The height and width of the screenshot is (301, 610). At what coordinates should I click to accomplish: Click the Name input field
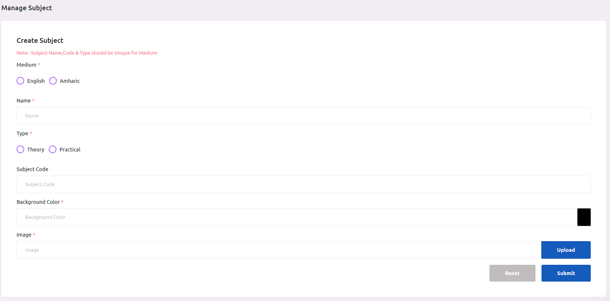[303, 116]
